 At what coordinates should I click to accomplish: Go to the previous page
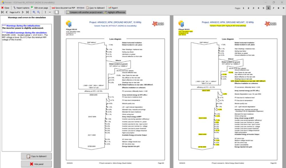tap(7, 12)
